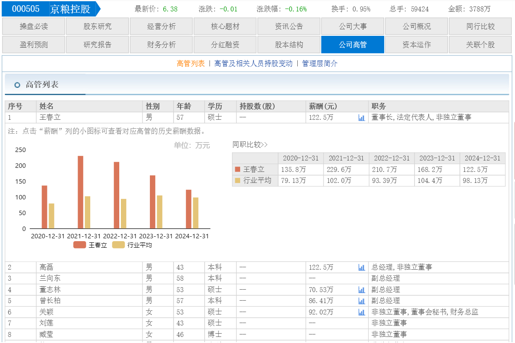Click 关颖's position 非独立董事,董事会秘书,财务总监

click(x=425, y=312)
